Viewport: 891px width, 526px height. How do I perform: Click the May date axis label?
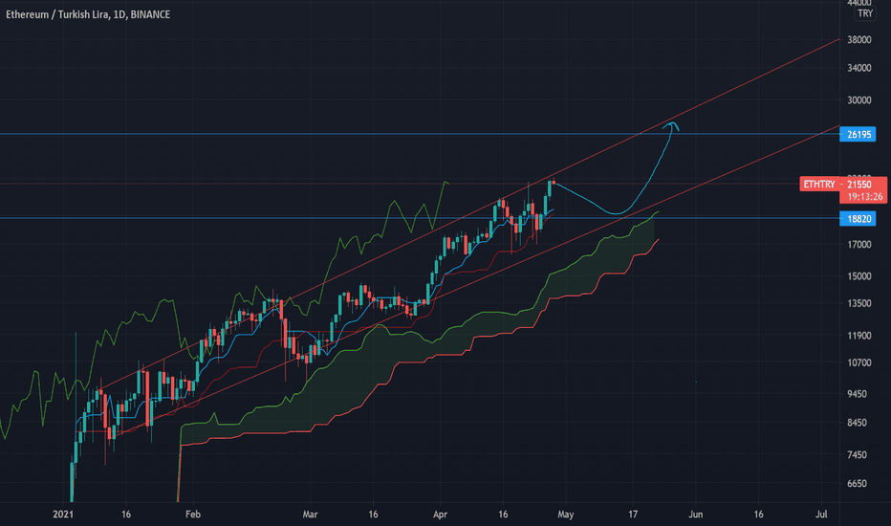pyautogui.click(x=565, y=515)
